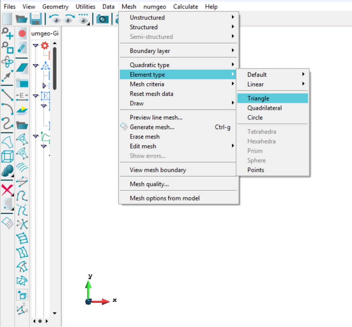Click the red X delete tool

(x=7, y=190)
